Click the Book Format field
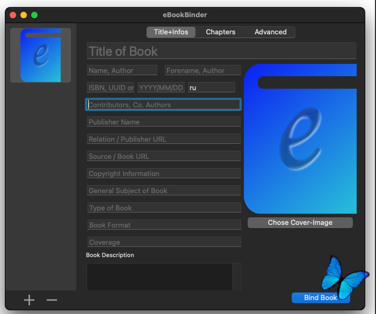 click(164, 225)
